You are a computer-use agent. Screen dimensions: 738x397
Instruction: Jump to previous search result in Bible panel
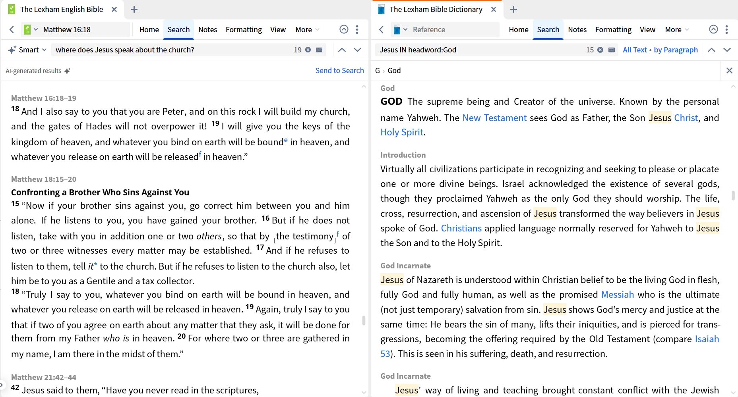pos(342,50)
